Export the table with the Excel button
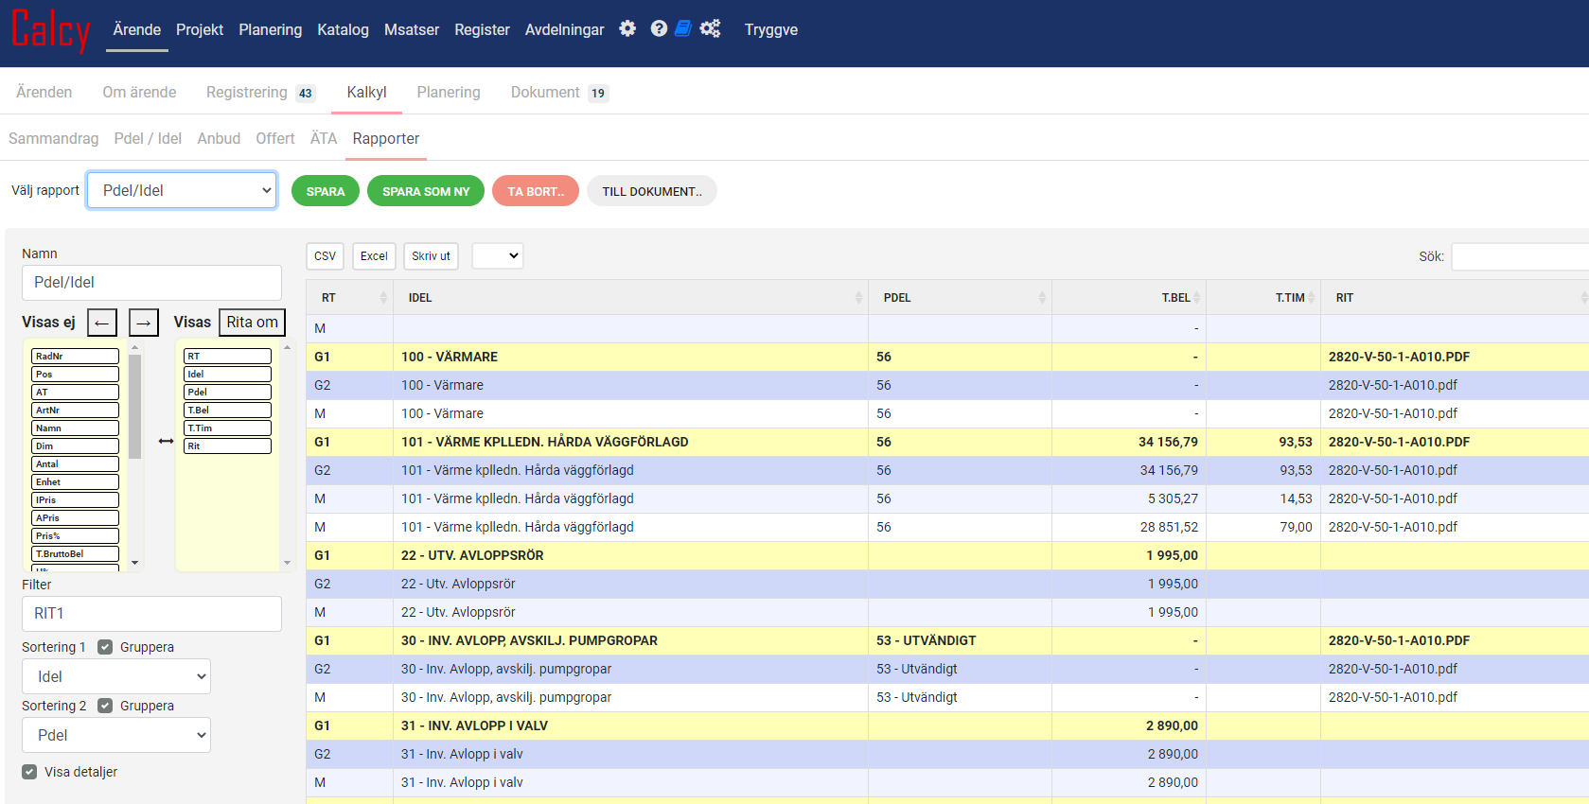The image size is (1589, 804). coord(374,256)
